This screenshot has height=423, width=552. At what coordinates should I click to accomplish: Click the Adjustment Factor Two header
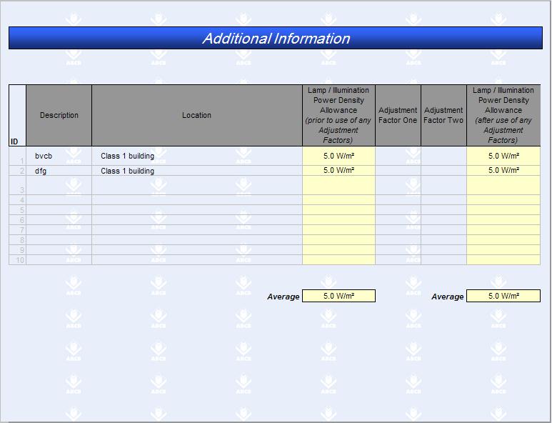pyautogui.click(x=443, y=115)
